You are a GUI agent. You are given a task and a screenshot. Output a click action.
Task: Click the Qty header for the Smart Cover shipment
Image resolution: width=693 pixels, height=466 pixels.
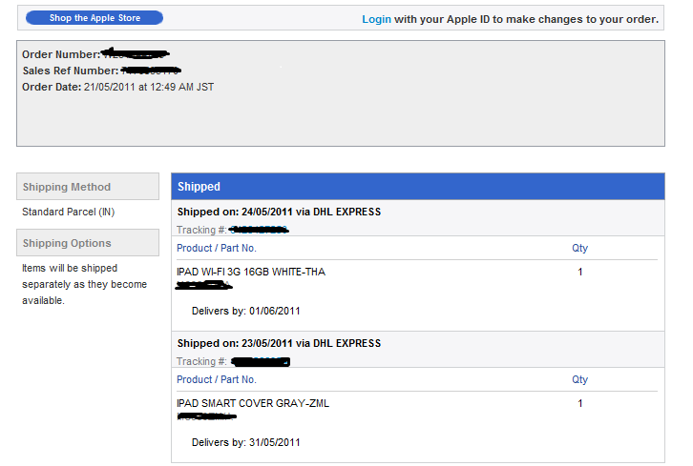click(x=579, y=379)
